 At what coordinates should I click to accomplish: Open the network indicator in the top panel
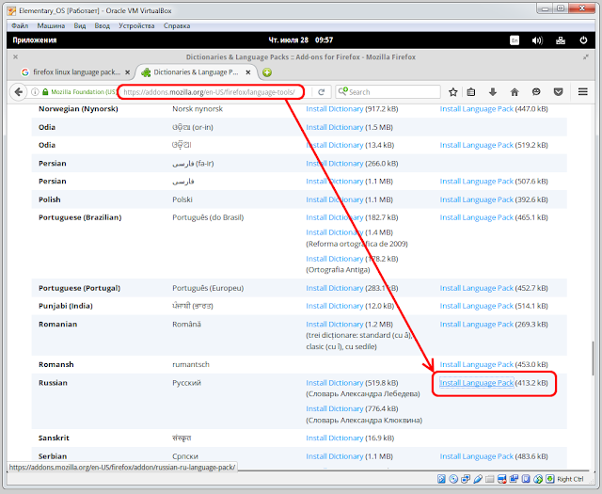point(561,40)
